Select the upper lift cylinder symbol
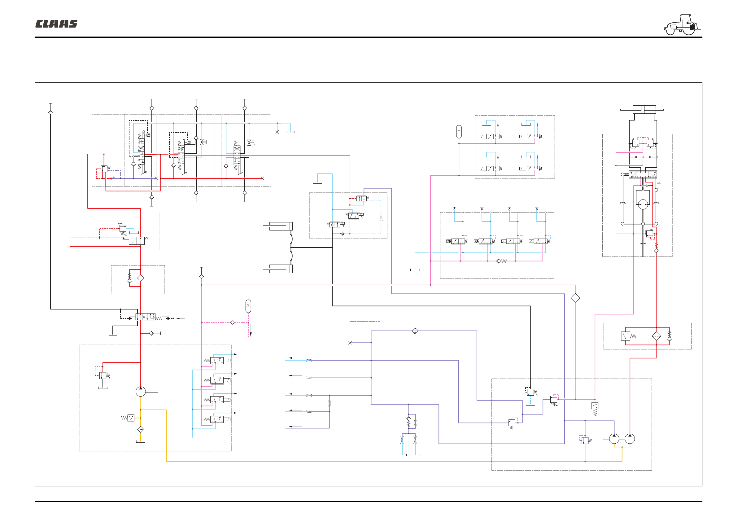This screenshot has height=522, width=738. [x=278, y=226]
